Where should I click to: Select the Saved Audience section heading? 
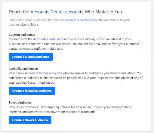pos(20,103)
